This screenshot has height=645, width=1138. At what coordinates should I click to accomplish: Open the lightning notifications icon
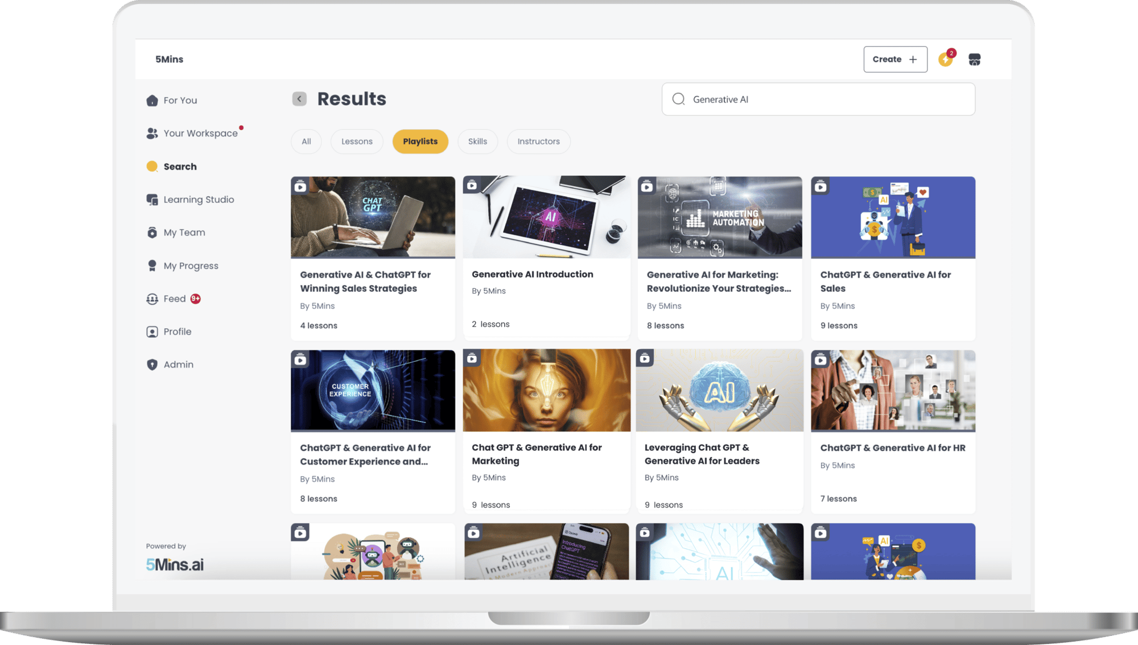coord(946,59)
